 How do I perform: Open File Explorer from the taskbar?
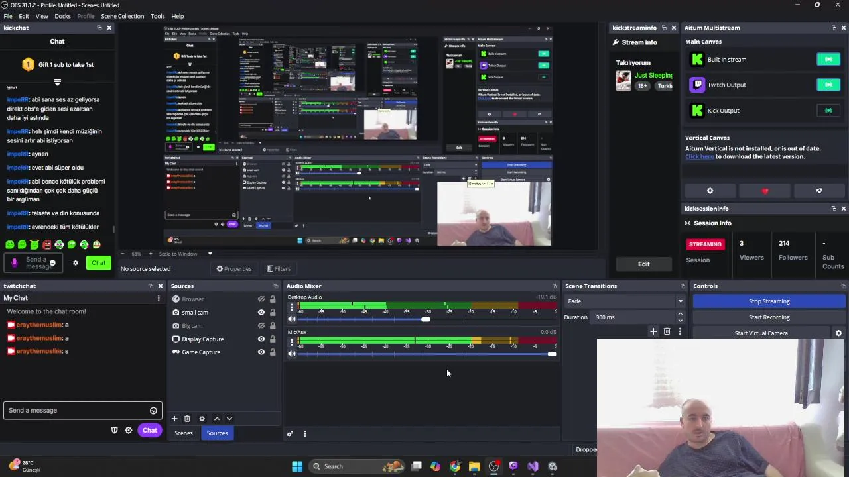coord(474,466)
